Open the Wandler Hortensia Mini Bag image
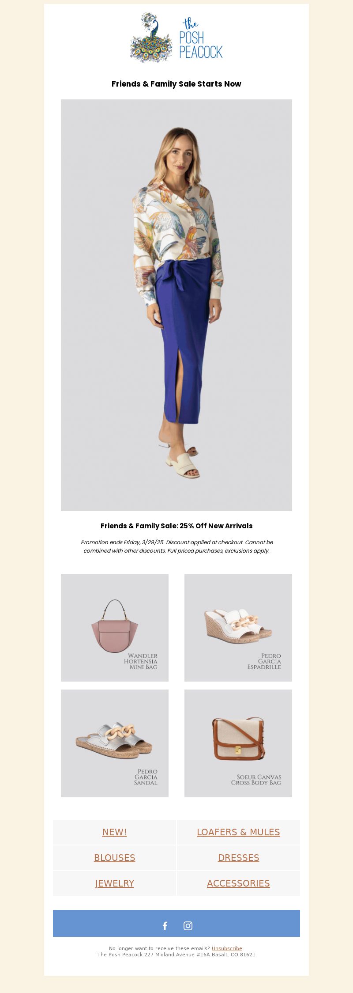 115,627
